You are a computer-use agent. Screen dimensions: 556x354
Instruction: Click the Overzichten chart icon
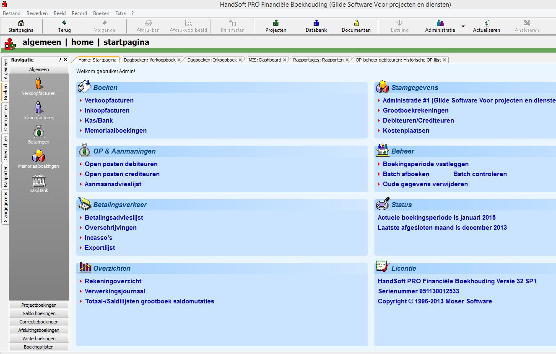pyautogui.click(x=85, y=267)
